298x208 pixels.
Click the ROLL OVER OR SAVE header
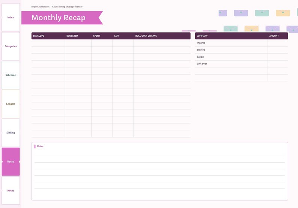pyautogui.click(x=146, y=36)
